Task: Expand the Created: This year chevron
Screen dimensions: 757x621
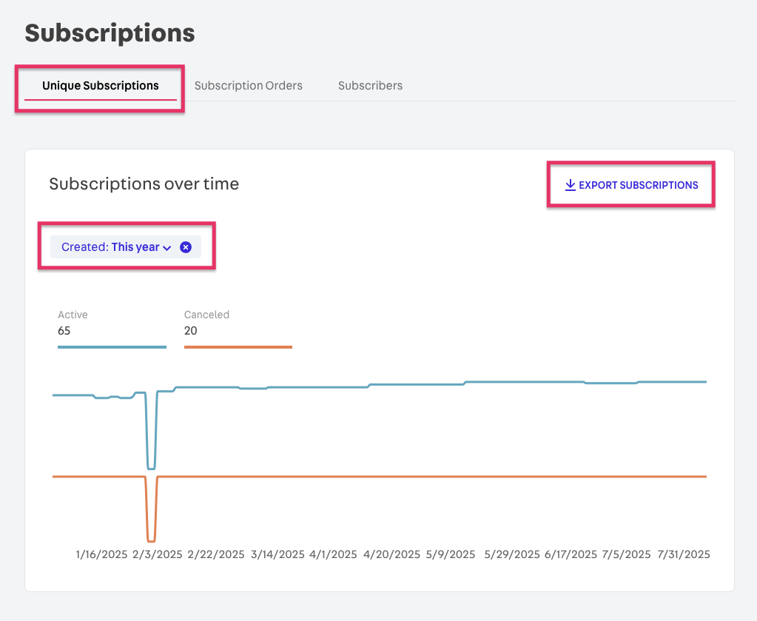Action: tap(167, 248)
